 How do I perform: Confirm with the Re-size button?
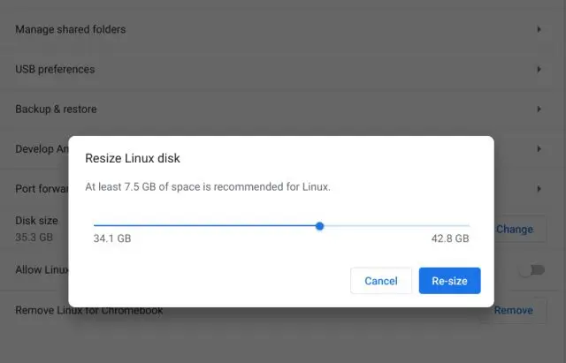point(449,281)
